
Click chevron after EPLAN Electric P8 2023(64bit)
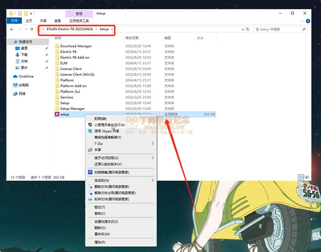96,29
